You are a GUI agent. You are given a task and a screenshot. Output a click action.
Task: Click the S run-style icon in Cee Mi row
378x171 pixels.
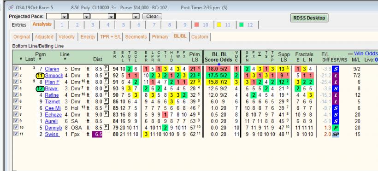[x=335, y=108]
